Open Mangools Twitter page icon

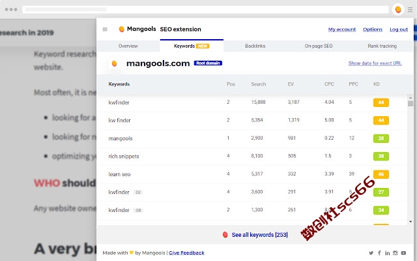coord(371,253)
